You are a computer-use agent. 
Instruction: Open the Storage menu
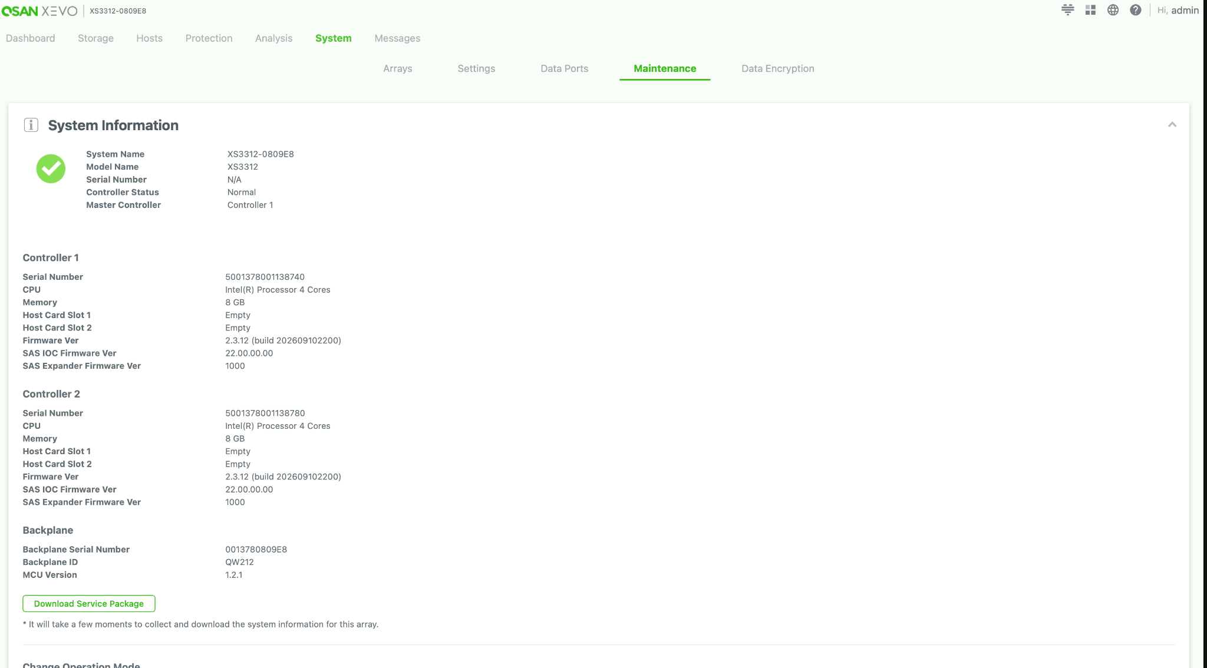(x=95, y=38)
